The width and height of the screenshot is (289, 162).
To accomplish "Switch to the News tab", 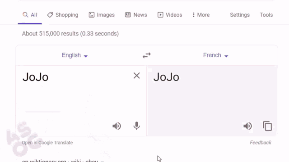I will click(x=136, y=15).
